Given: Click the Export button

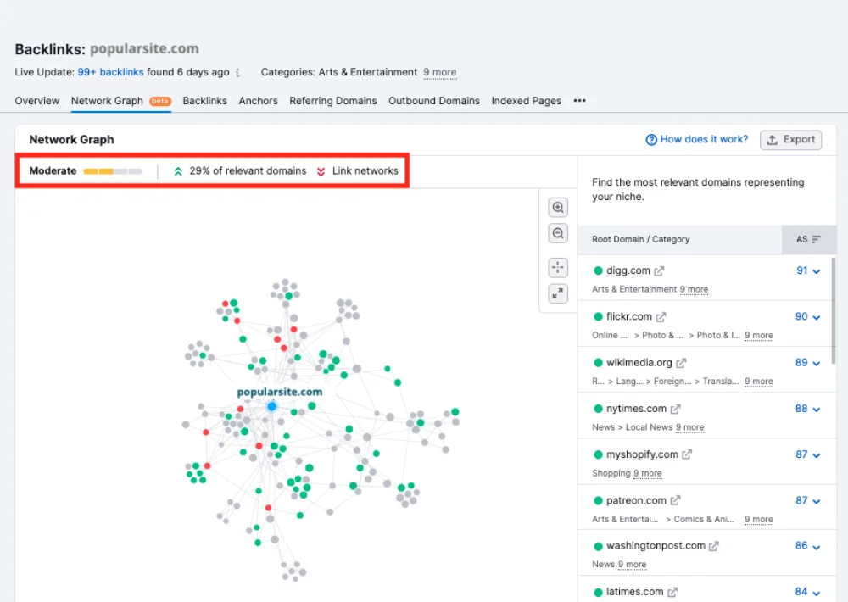Looking at the screenshot, I should tap(790, 140).
